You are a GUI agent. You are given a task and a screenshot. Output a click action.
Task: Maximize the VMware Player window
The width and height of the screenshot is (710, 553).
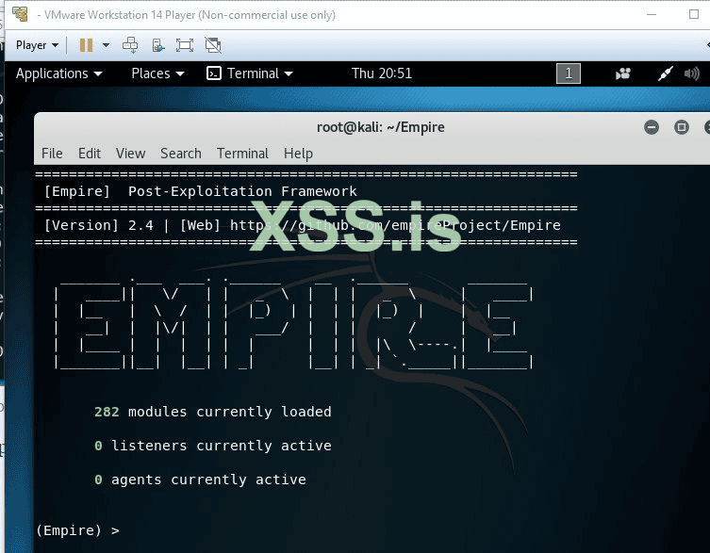[694, 14]
